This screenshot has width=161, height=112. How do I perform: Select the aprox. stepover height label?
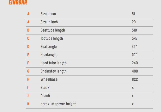pos(58,104)
